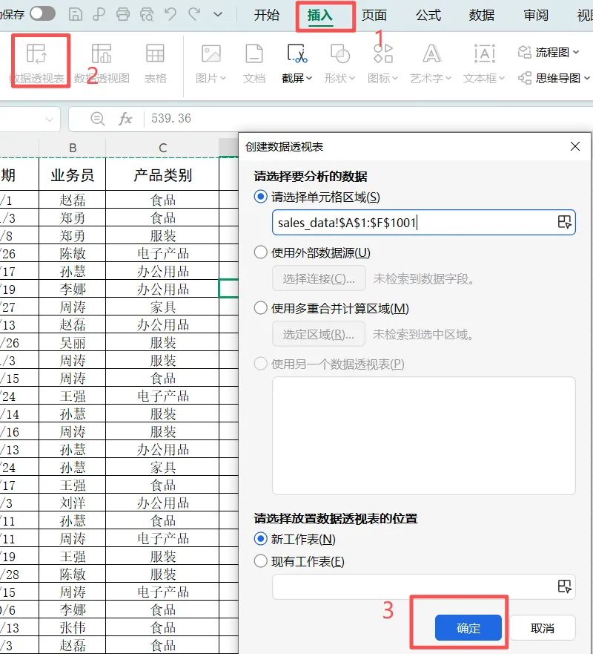The image size is (593, 654).
Task: Switch to the 插入 tab
Action: click(x=319, y=15)
